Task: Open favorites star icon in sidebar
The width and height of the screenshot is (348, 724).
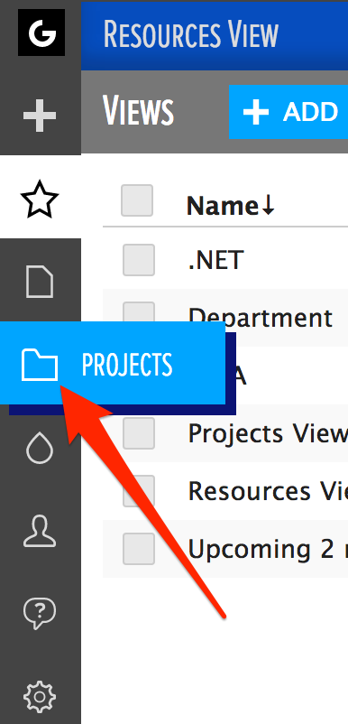Action: tap(40, 200)
